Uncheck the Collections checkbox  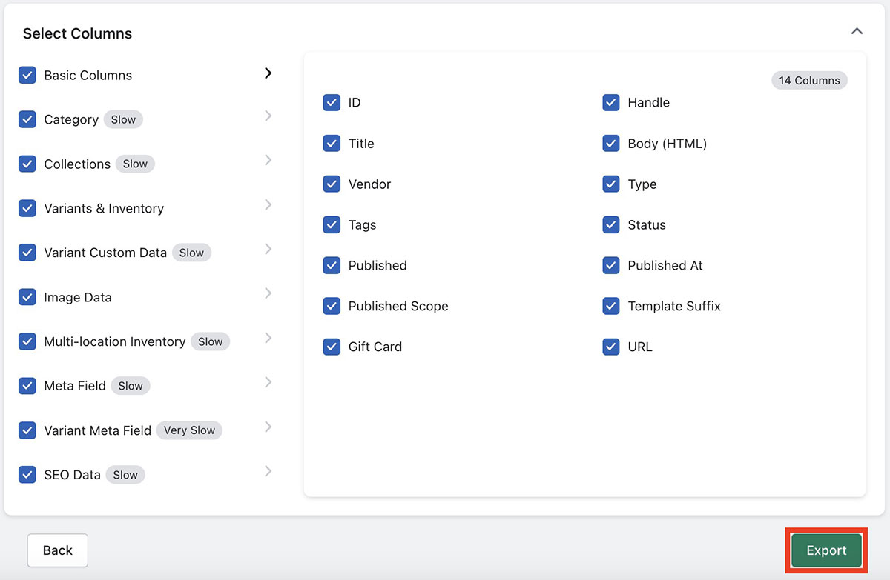(27, 164)
